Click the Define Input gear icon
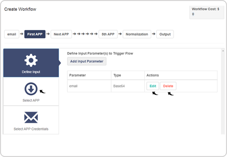 point(31,60)
